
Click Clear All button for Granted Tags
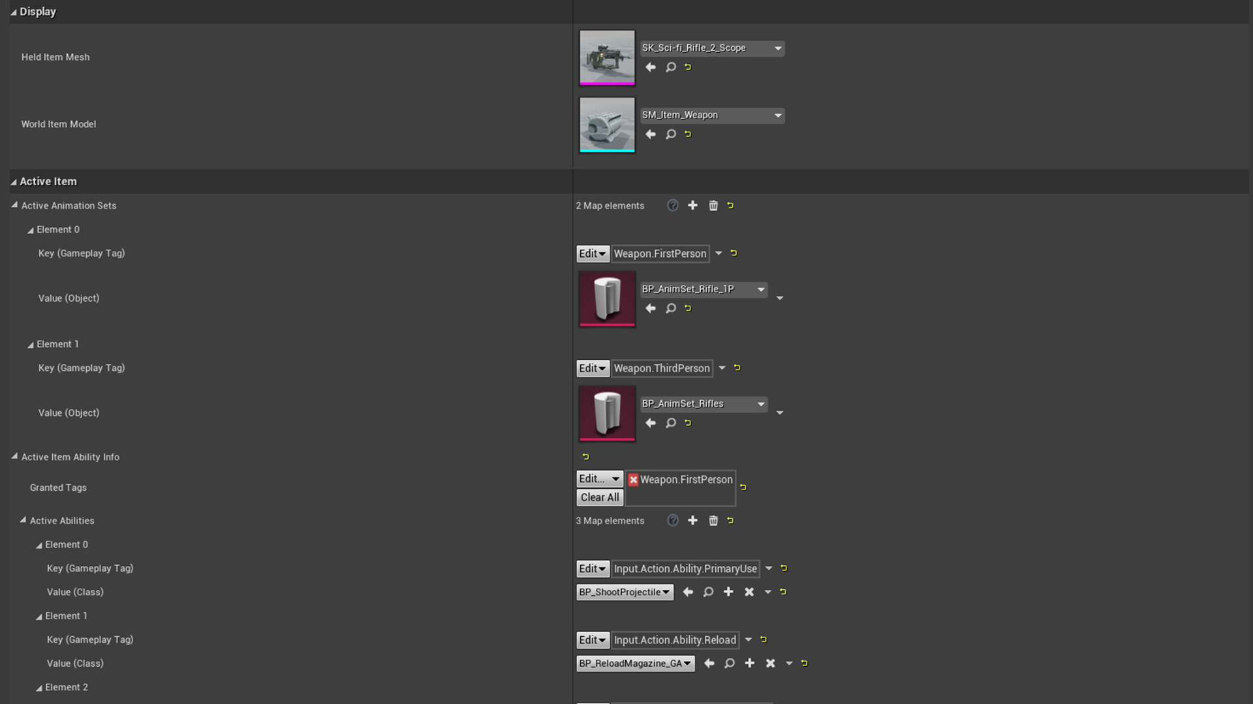click(x=600, y=497)
